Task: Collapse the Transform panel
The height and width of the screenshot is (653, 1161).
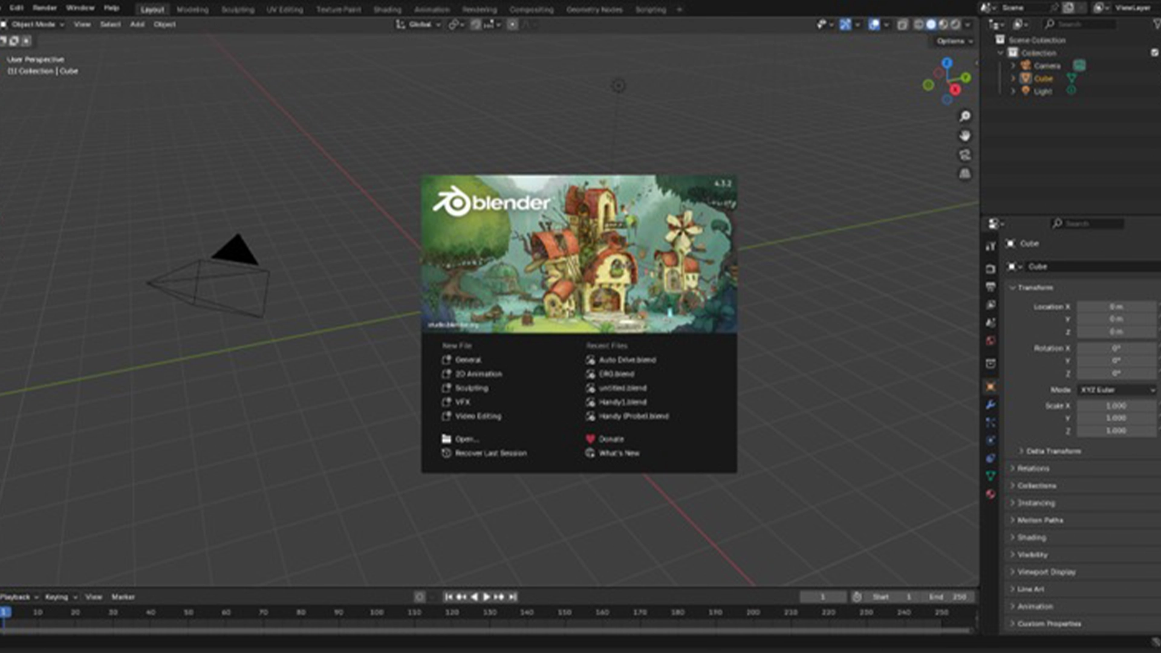Action: (1034, 288)
